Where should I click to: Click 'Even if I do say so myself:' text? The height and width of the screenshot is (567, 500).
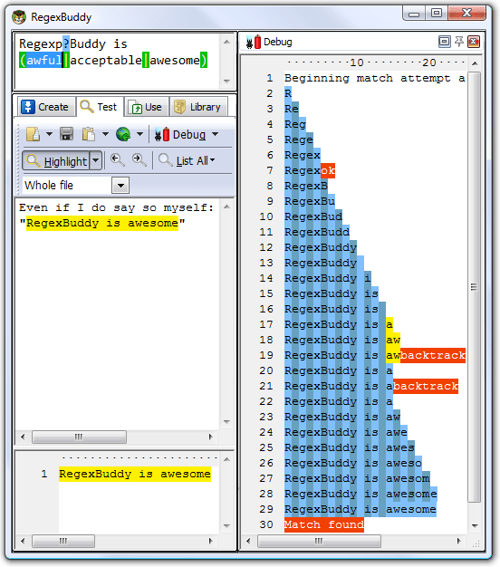pyautogui.click(x=117, y=207)
